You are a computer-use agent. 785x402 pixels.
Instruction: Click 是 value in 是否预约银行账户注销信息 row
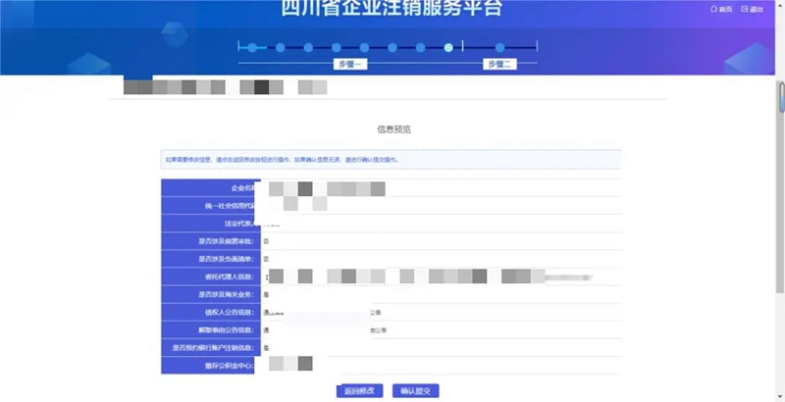tap(266, 348)
